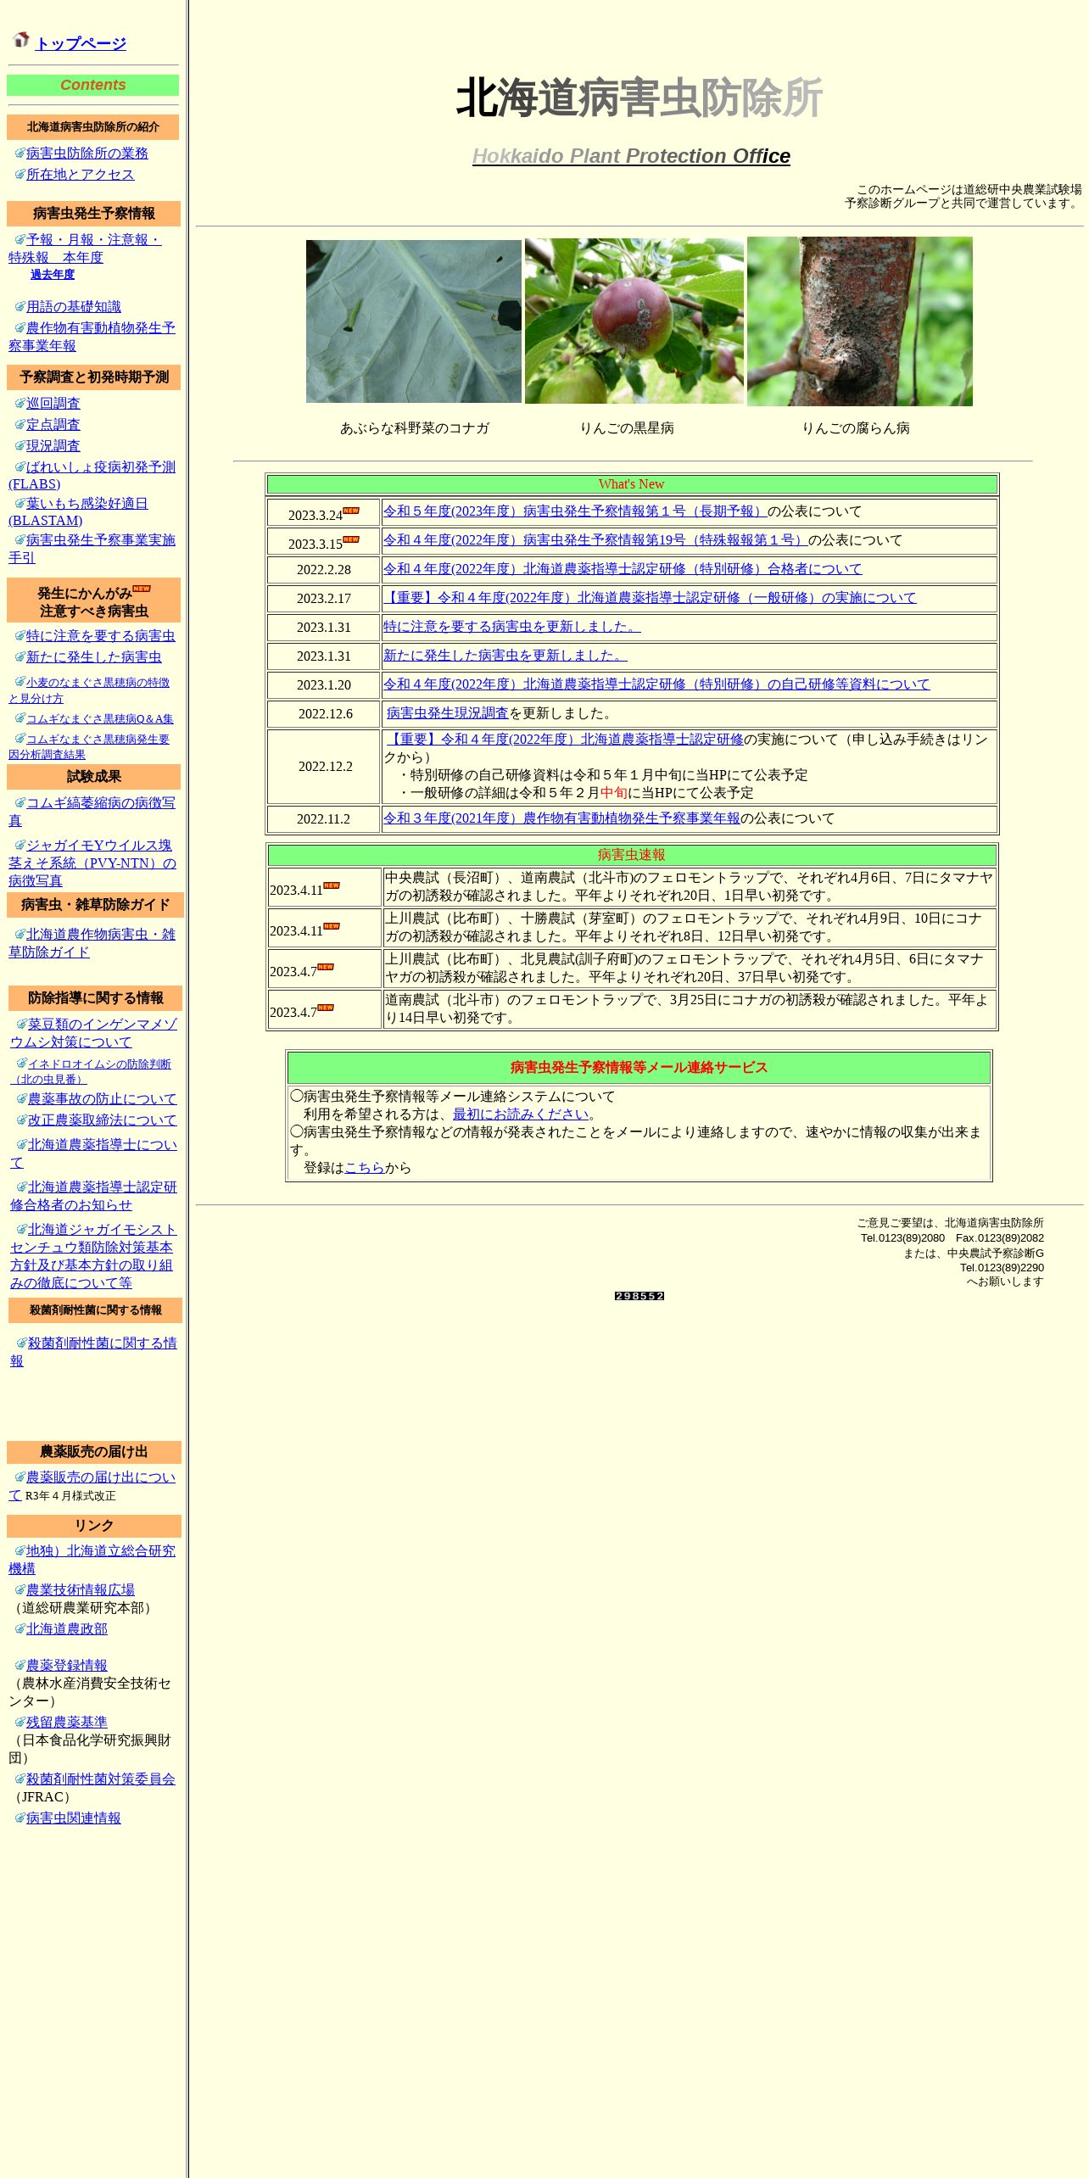Open コムギなまぐさ黒穂病Q&A集 link

(99, 719)
